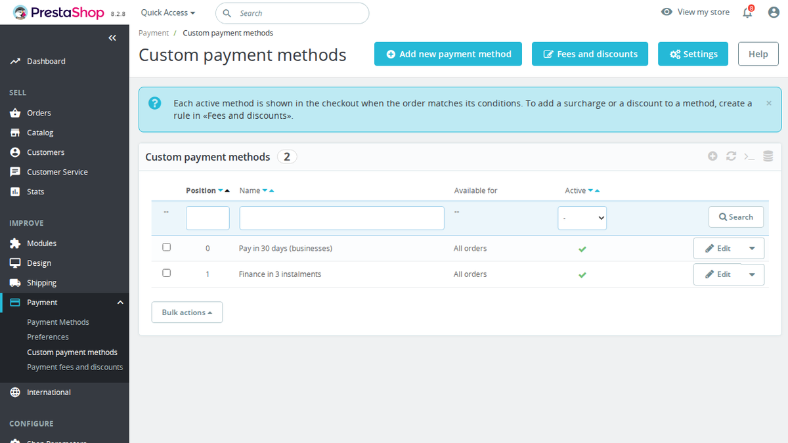Open the Quick Access dropdown
The height and width of the screenshot is (443, 788).
pos(168,12)
